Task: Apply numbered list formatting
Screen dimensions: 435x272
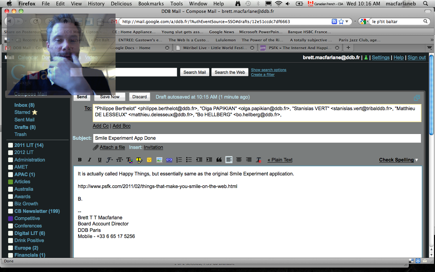Action: point(179,160)
